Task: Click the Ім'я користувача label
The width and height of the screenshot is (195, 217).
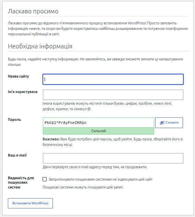Action: point(23,92)
